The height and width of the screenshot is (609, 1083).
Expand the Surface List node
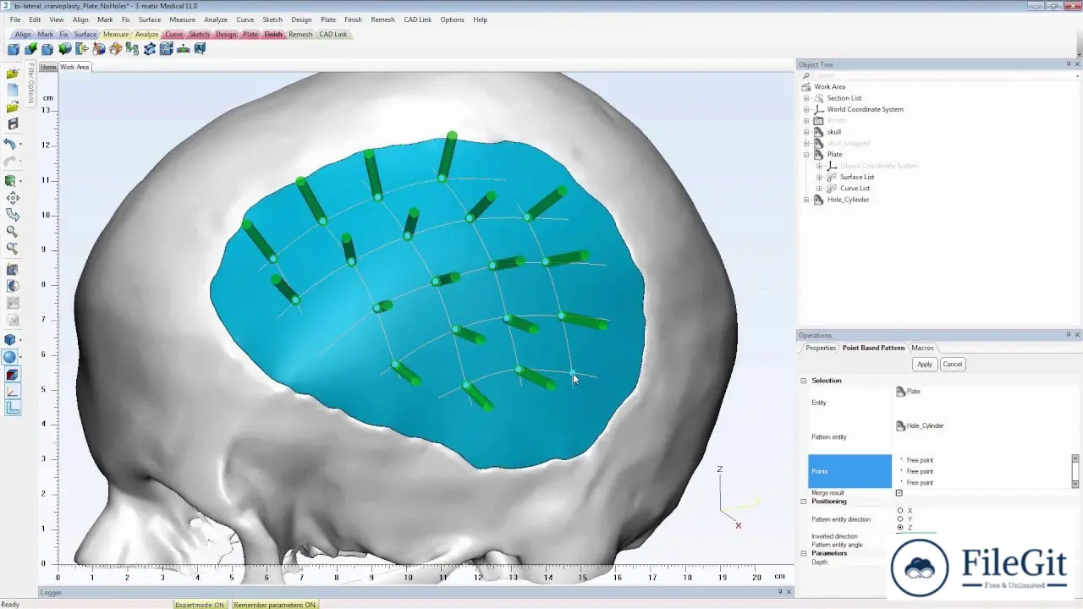(819, 177)
